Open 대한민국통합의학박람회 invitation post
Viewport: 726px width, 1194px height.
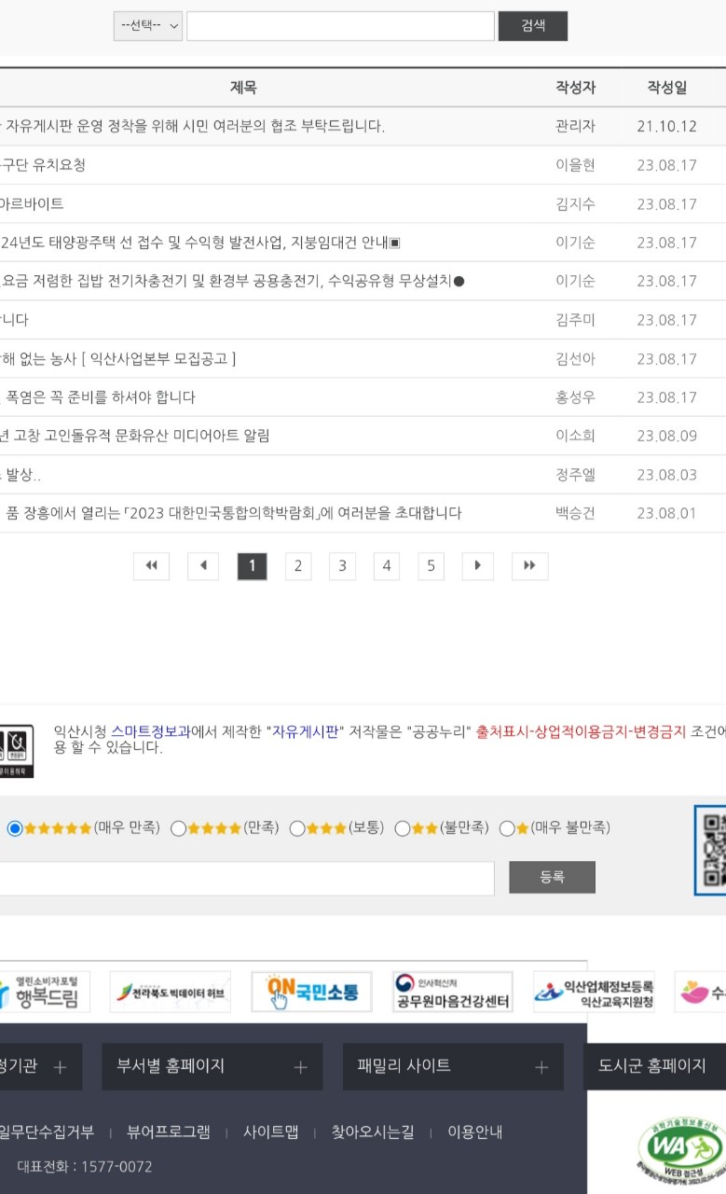[x=231, y=513]
